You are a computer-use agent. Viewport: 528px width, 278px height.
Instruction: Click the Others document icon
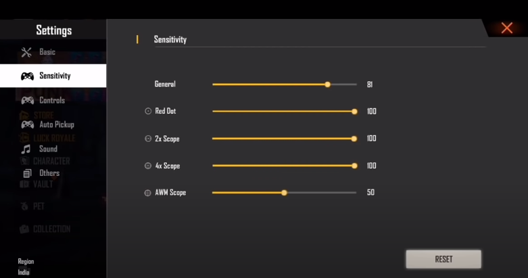(27, 173)
